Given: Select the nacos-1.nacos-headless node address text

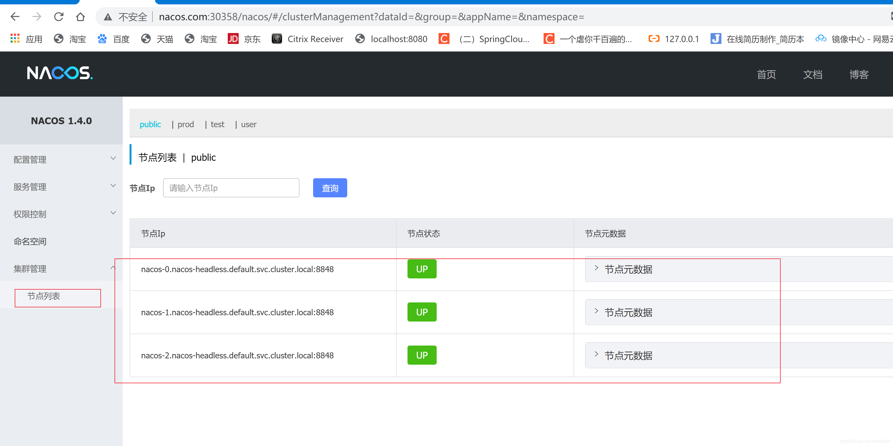Looking at the screenshot, I should (x=237, y=312).
